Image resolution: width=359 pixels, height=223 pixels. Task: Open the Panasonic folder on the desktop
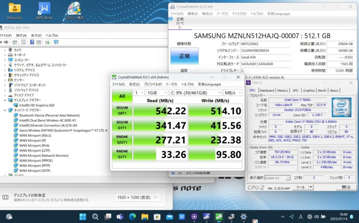pyautogui.click(x=15, y=11)
